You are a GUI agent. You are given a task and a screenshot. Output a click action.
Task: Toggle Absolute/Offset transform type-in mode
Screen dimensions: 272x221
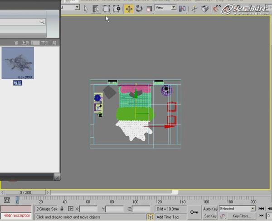click(x=71, y=209)
